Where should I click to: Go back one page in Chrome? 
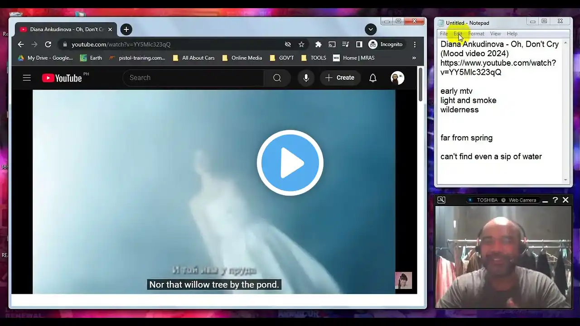(21, 44)
